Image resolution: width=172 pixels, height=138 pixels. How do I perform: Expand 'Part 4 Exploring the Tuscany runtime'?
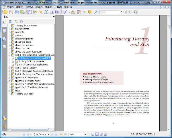[9, 75]
